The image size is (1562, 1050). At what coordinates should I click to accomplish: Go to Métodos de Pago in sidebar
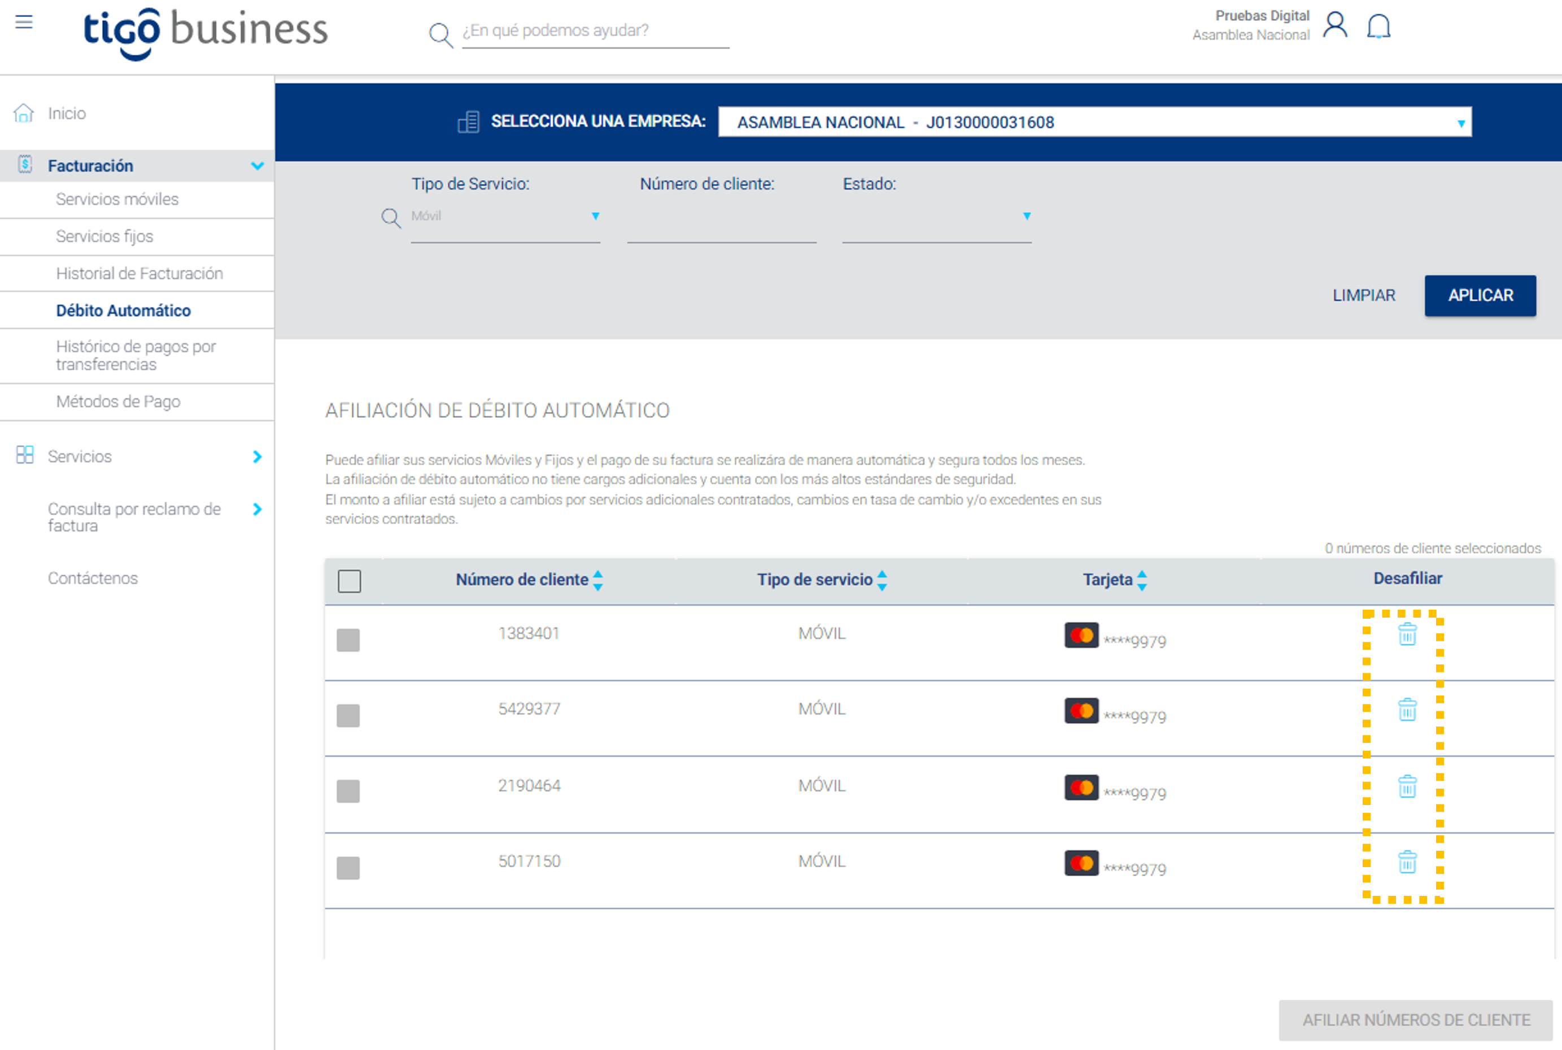tap(118, 402)
